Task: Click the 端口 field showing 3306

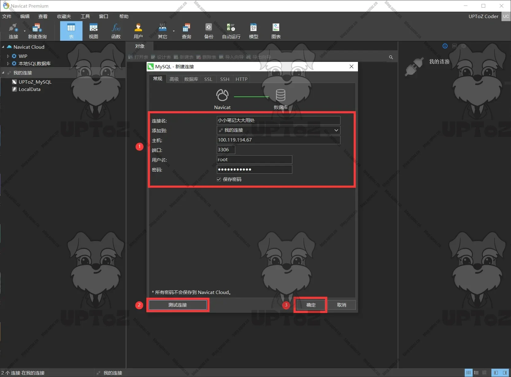Action: pos(226,150)
